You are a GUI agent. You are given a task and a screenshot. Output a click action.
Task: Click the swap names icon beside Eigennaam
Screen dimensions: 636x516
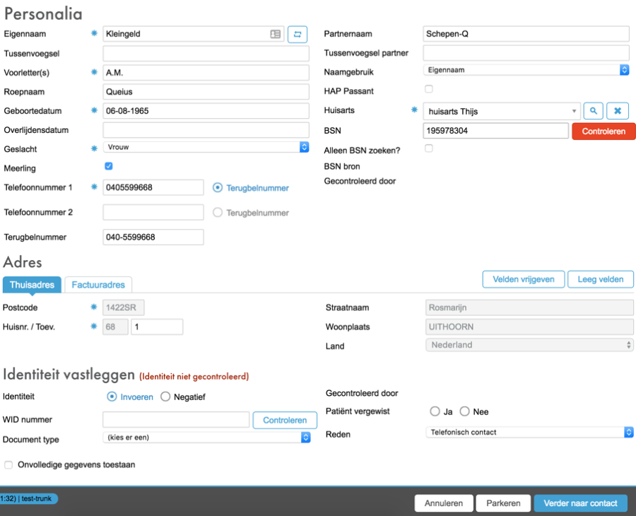tap(297, 34)
